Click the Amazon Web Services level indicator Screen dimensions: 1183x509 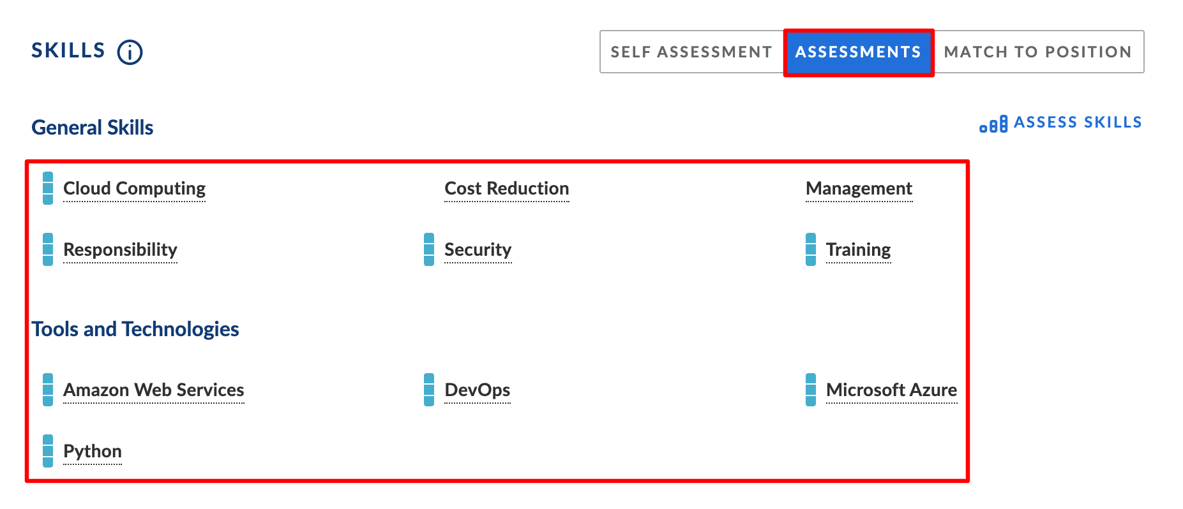point(48,390)
